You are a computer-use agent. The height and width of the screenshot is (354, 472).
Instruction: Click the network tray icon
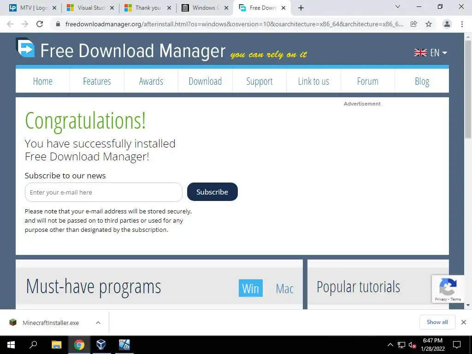[x=401, y=345]
